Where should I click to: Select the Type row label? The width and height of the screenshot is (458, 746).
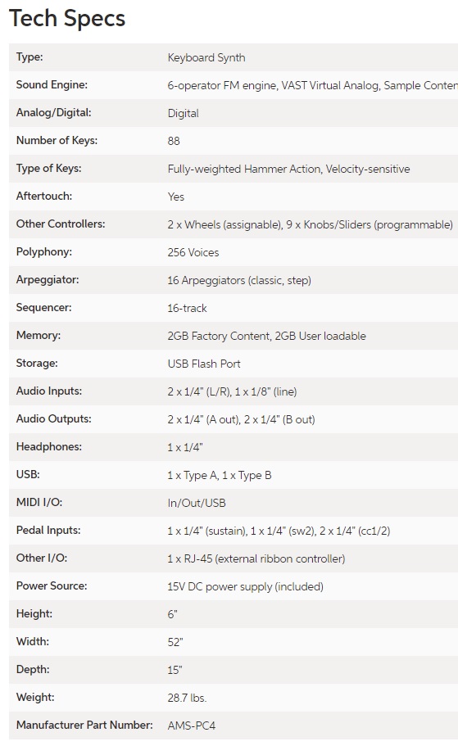(29, 57)
